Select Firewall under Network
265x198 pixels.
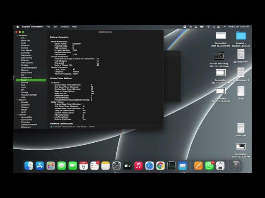(x=24, y=102)
